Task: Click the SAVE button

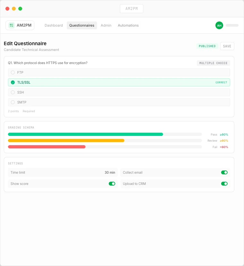Action: pyautogui.click(x=227, y=46)
